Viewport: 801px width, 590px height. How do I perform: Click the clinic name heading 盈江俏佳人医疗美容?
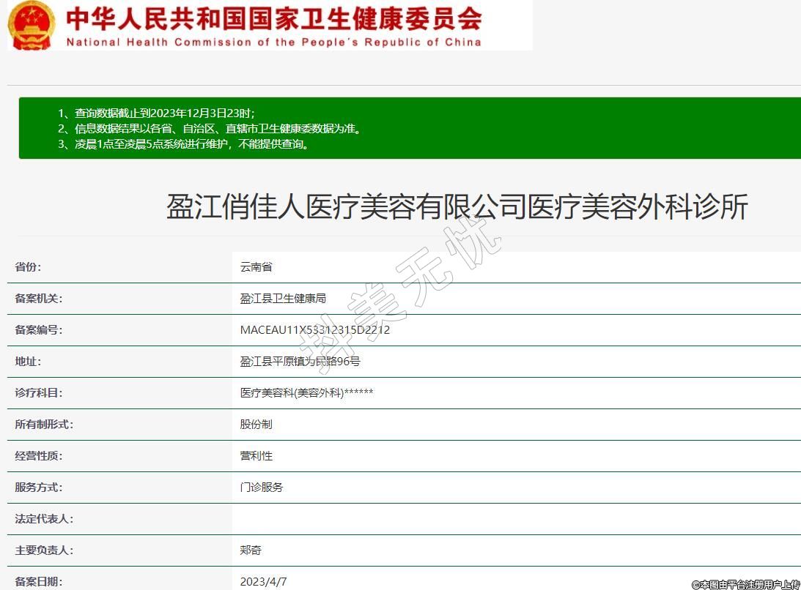coord(457,207)
